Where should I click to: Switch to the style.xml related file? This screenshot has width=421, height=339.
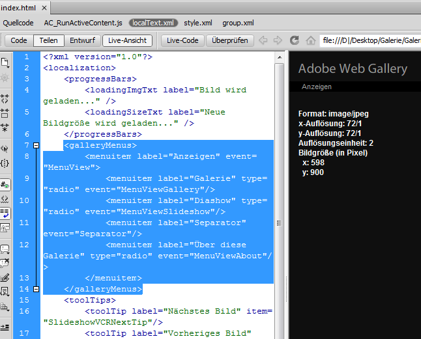(x=198, y=23)
